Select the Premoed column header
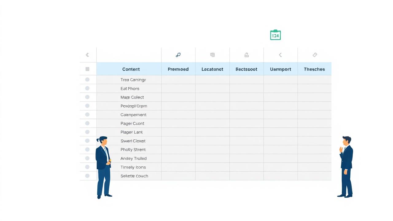This screenshot has height=221, width=393. pos(178,69)
